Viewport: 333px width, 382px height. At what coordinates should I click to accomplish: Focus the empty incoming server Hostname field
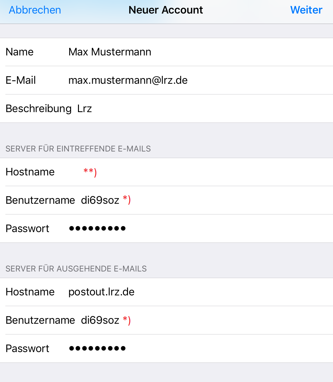(x=189, y=172)
